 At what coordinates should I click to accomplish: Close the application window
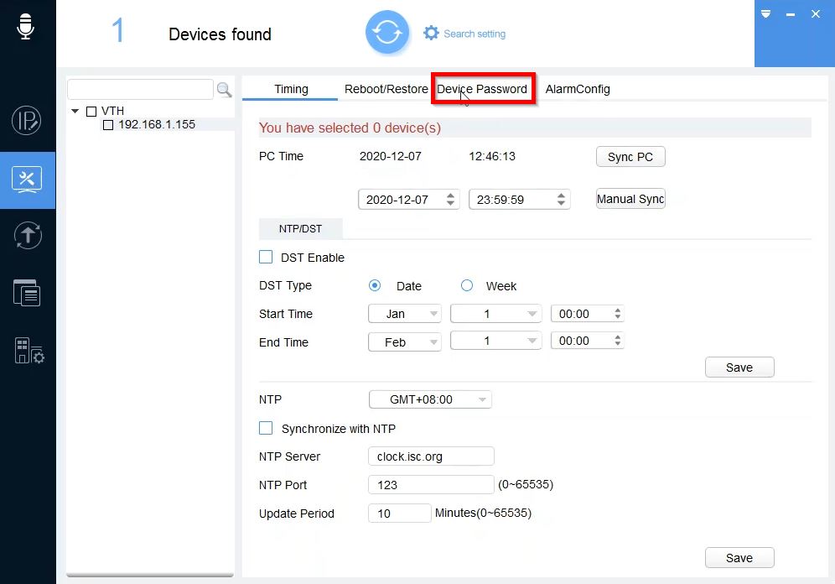pyautogui.click(x=815, y=14)
